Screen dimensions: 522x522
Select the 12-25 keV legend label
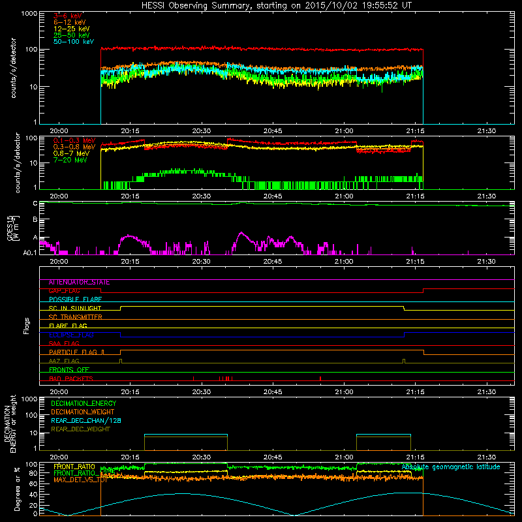pos(72,29)
